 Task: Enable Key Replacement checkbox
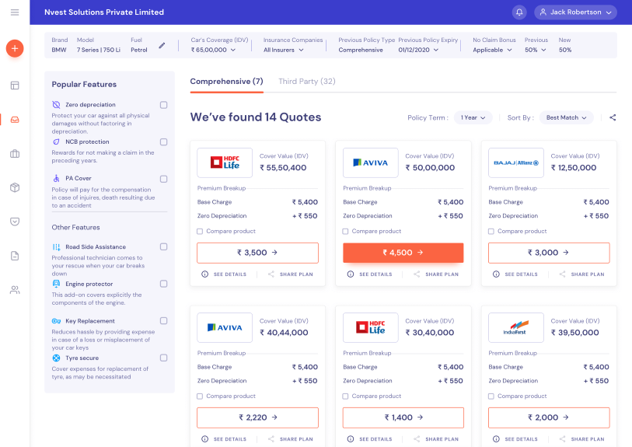point(164,321)
